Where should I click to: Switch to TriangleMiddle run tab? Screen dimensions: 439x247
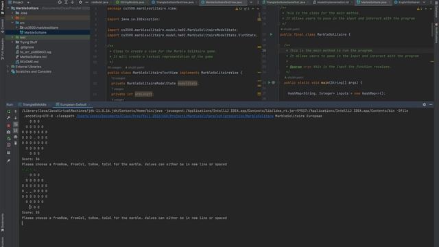tap(34, 104)
